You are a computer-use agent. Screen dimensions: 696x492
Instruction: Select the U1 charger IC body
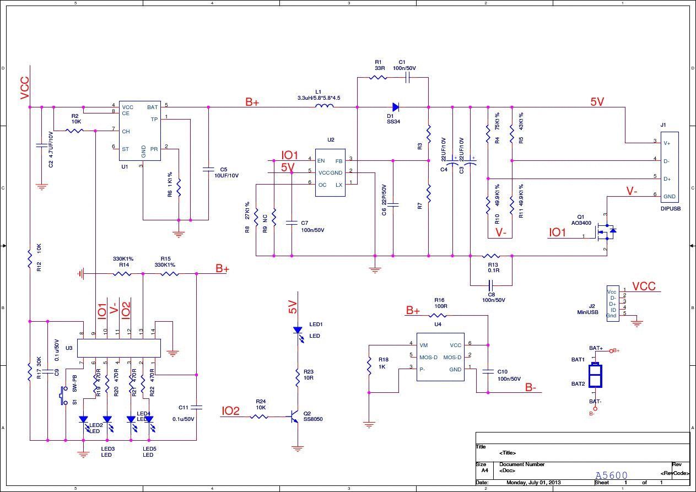pos(141,131)
